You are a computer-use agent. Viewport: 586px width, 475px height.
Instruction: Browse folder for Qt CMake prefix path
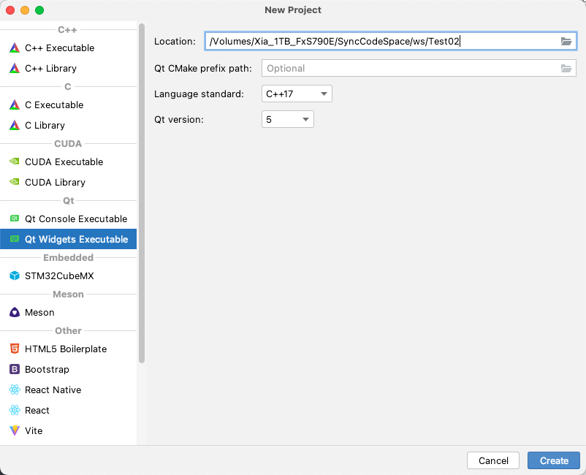[566, 69]
